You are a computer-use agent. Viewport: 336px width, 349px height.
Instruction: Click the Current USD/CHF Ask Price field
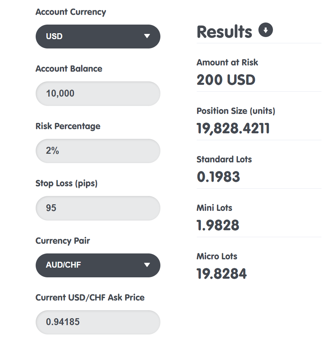click(98, 322)
